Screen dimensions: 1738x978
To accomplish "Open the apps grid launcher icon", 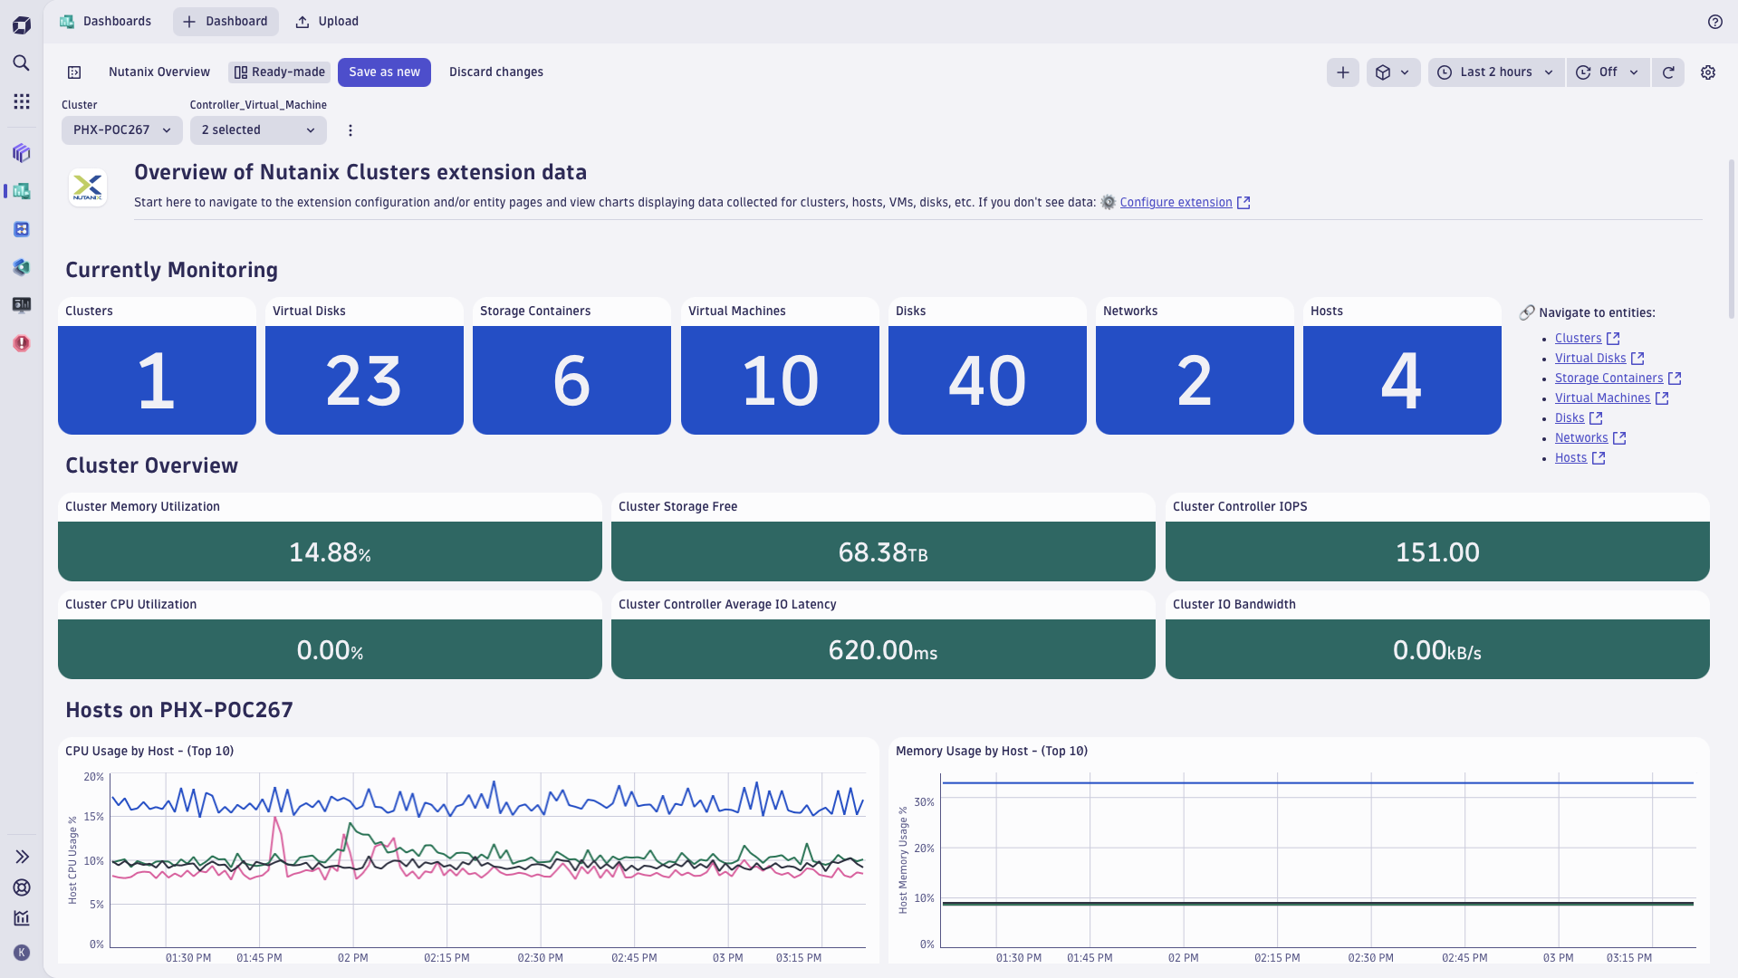I will point(22,101).
